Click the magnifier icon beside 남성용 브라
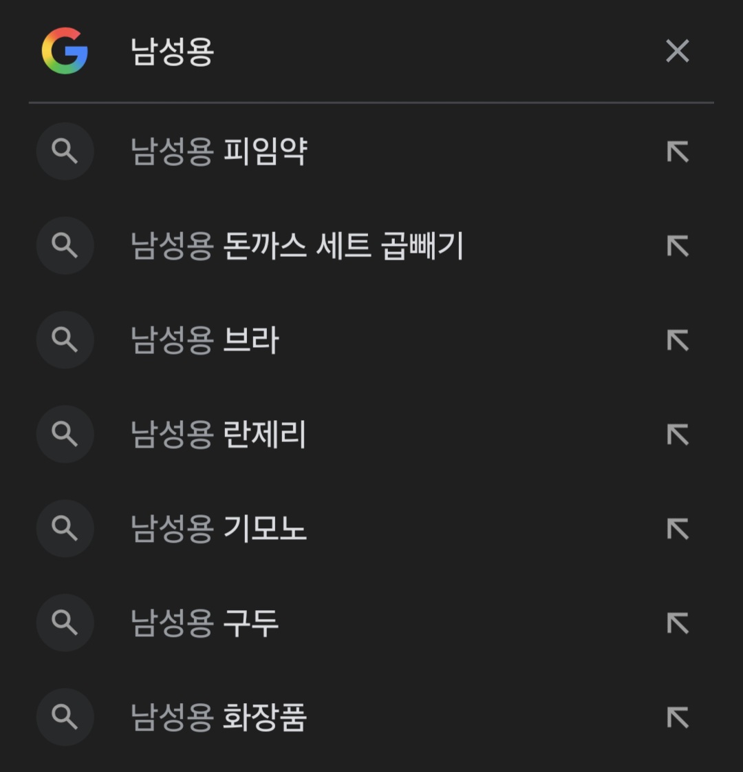This screenshot has width=743, height=772. point(65,340)
